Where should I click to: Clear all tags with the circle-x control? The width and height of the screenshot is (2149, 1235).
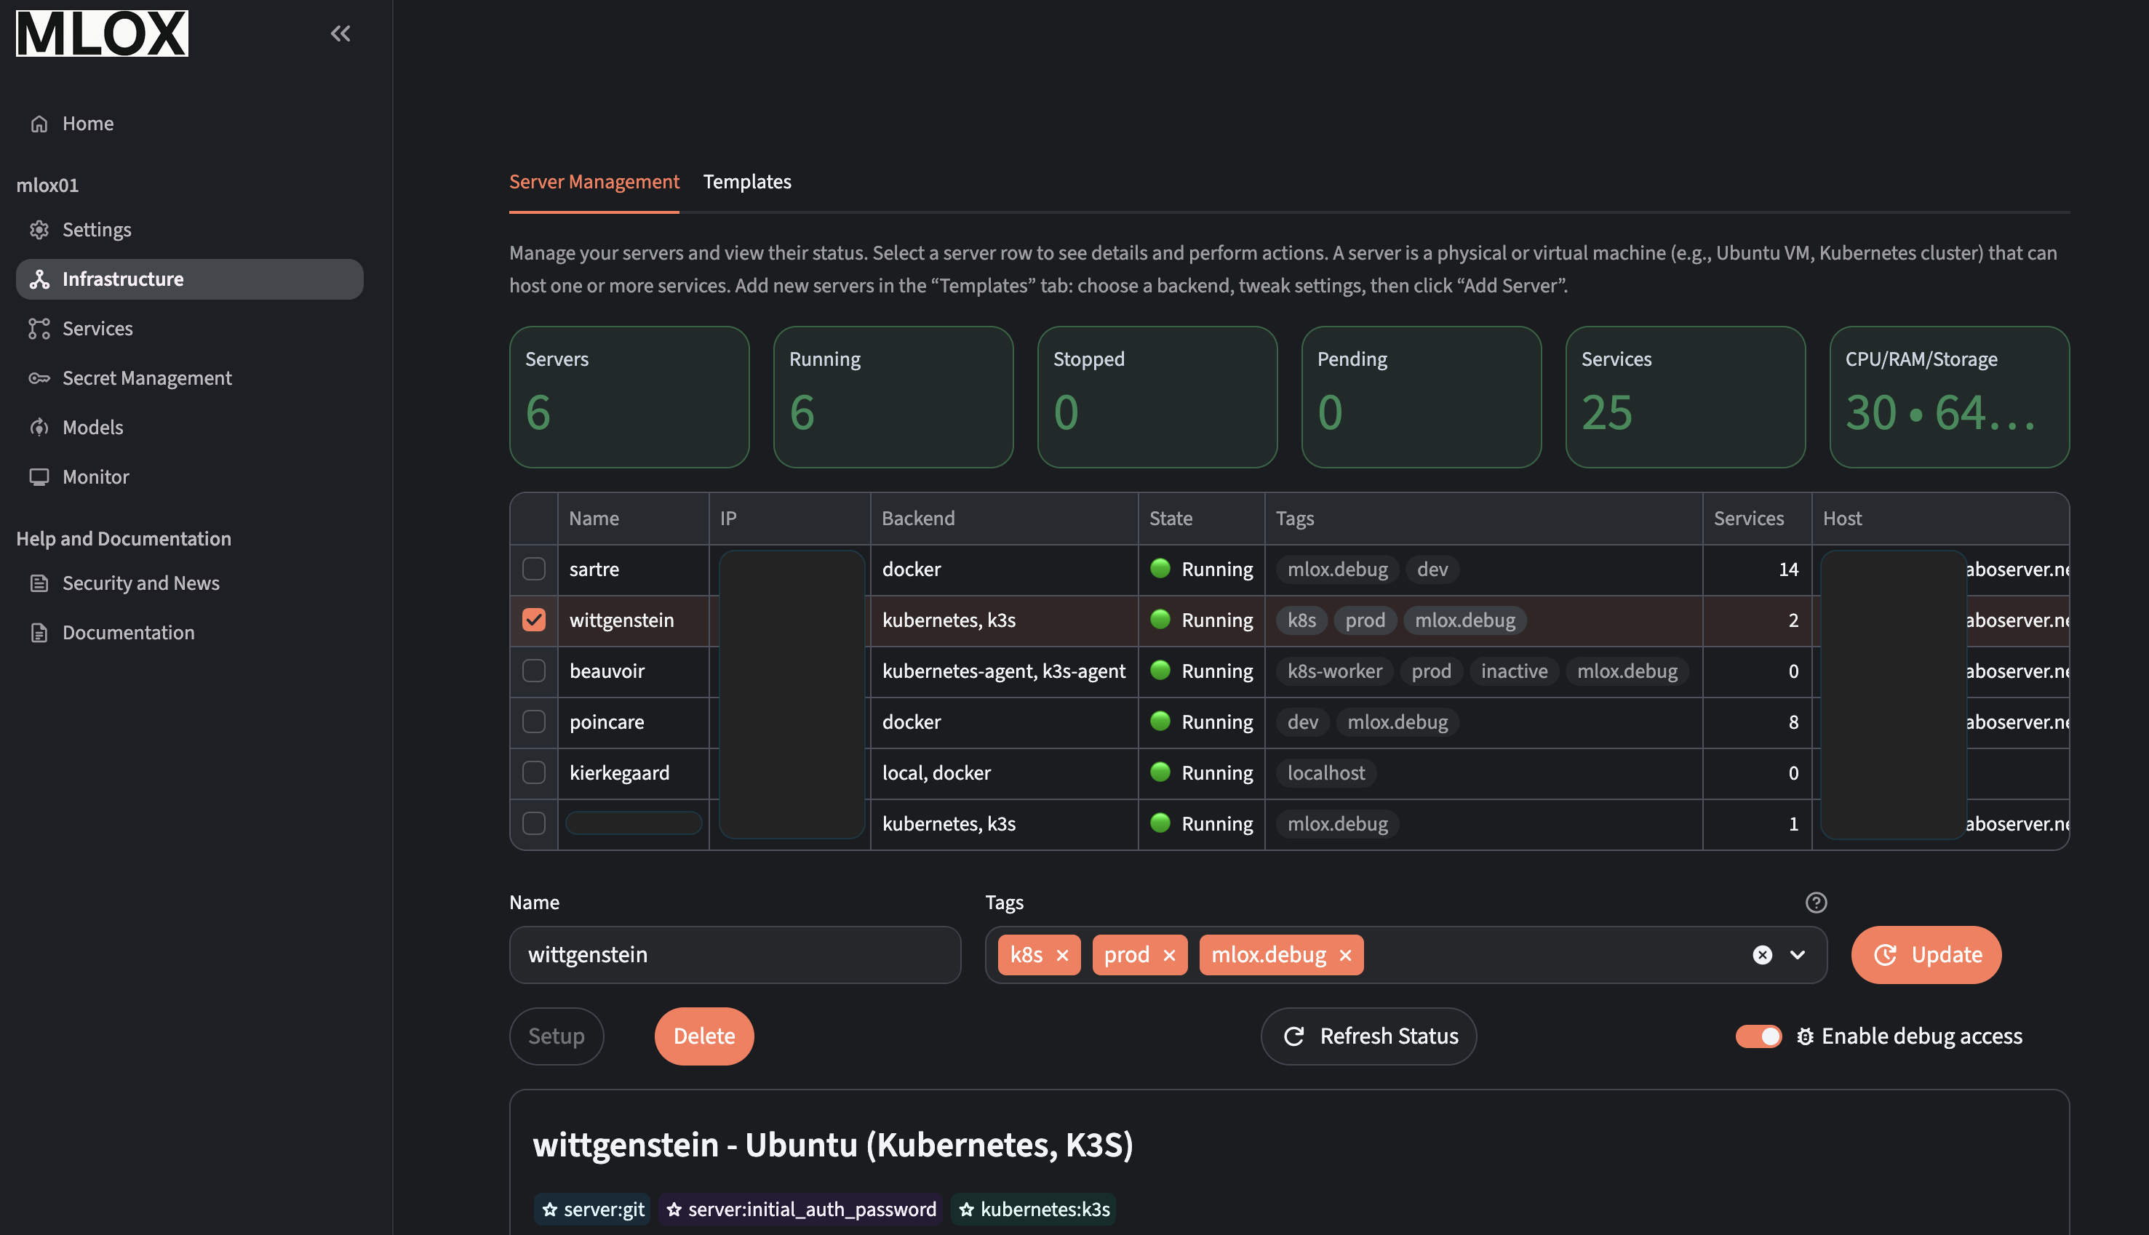click(1761, 955)
